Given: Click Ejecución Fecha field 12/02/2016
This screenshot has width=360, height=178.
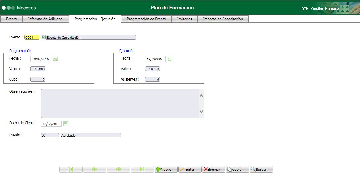Looking at the screenshot, I should [155, 59].
